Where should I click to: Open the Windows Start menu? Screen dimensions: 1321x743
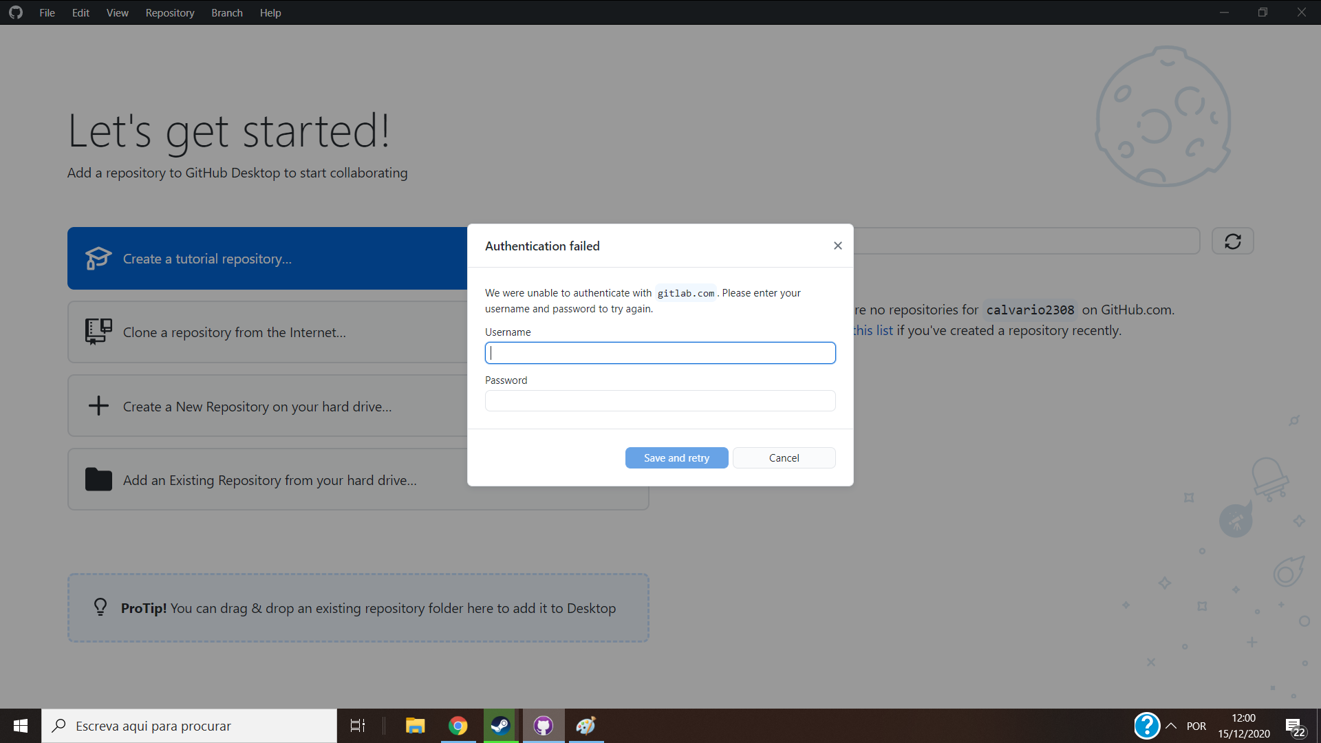pos(21,726)
